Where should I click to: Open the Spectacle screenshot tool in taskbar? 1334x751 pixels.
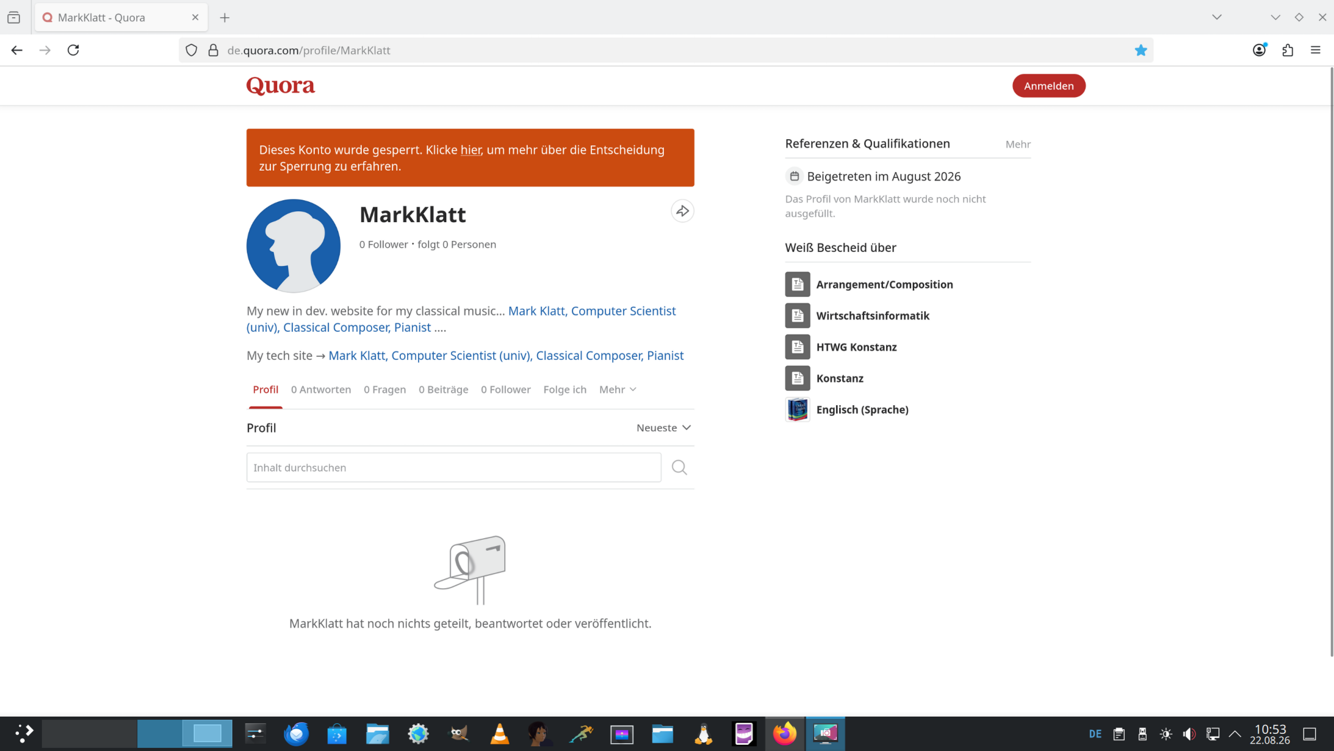tap(825, 734)
